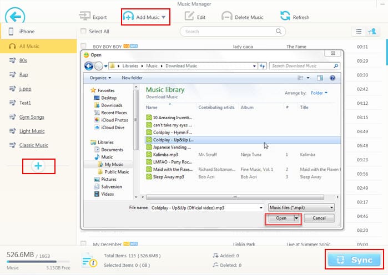388x275 pixels.
Task: Open the Rap playlist
Action: (23, 75)
